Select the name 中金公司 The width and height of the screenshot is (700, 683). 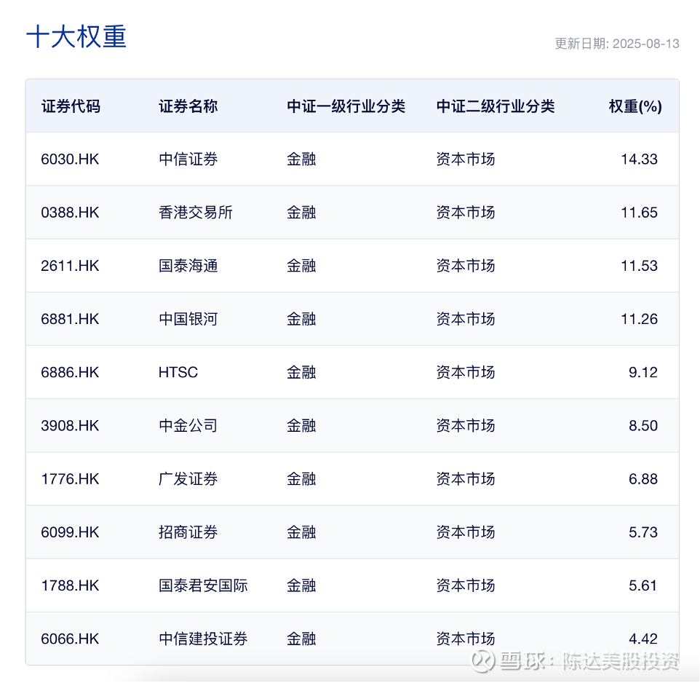tap(188, 425)
